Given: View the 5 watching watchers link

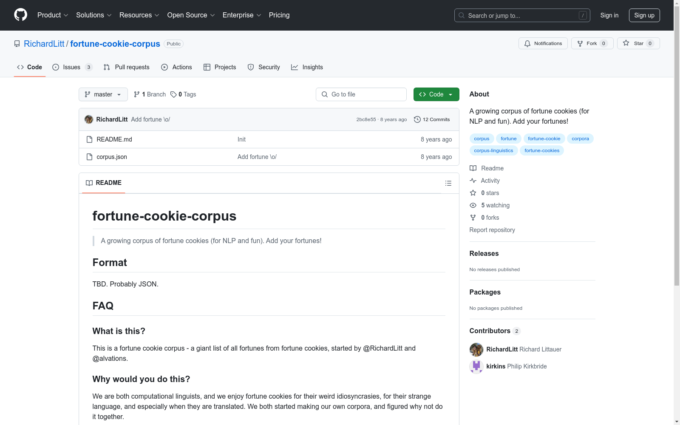Looking at the screenshot, I should tap(490, 205).
